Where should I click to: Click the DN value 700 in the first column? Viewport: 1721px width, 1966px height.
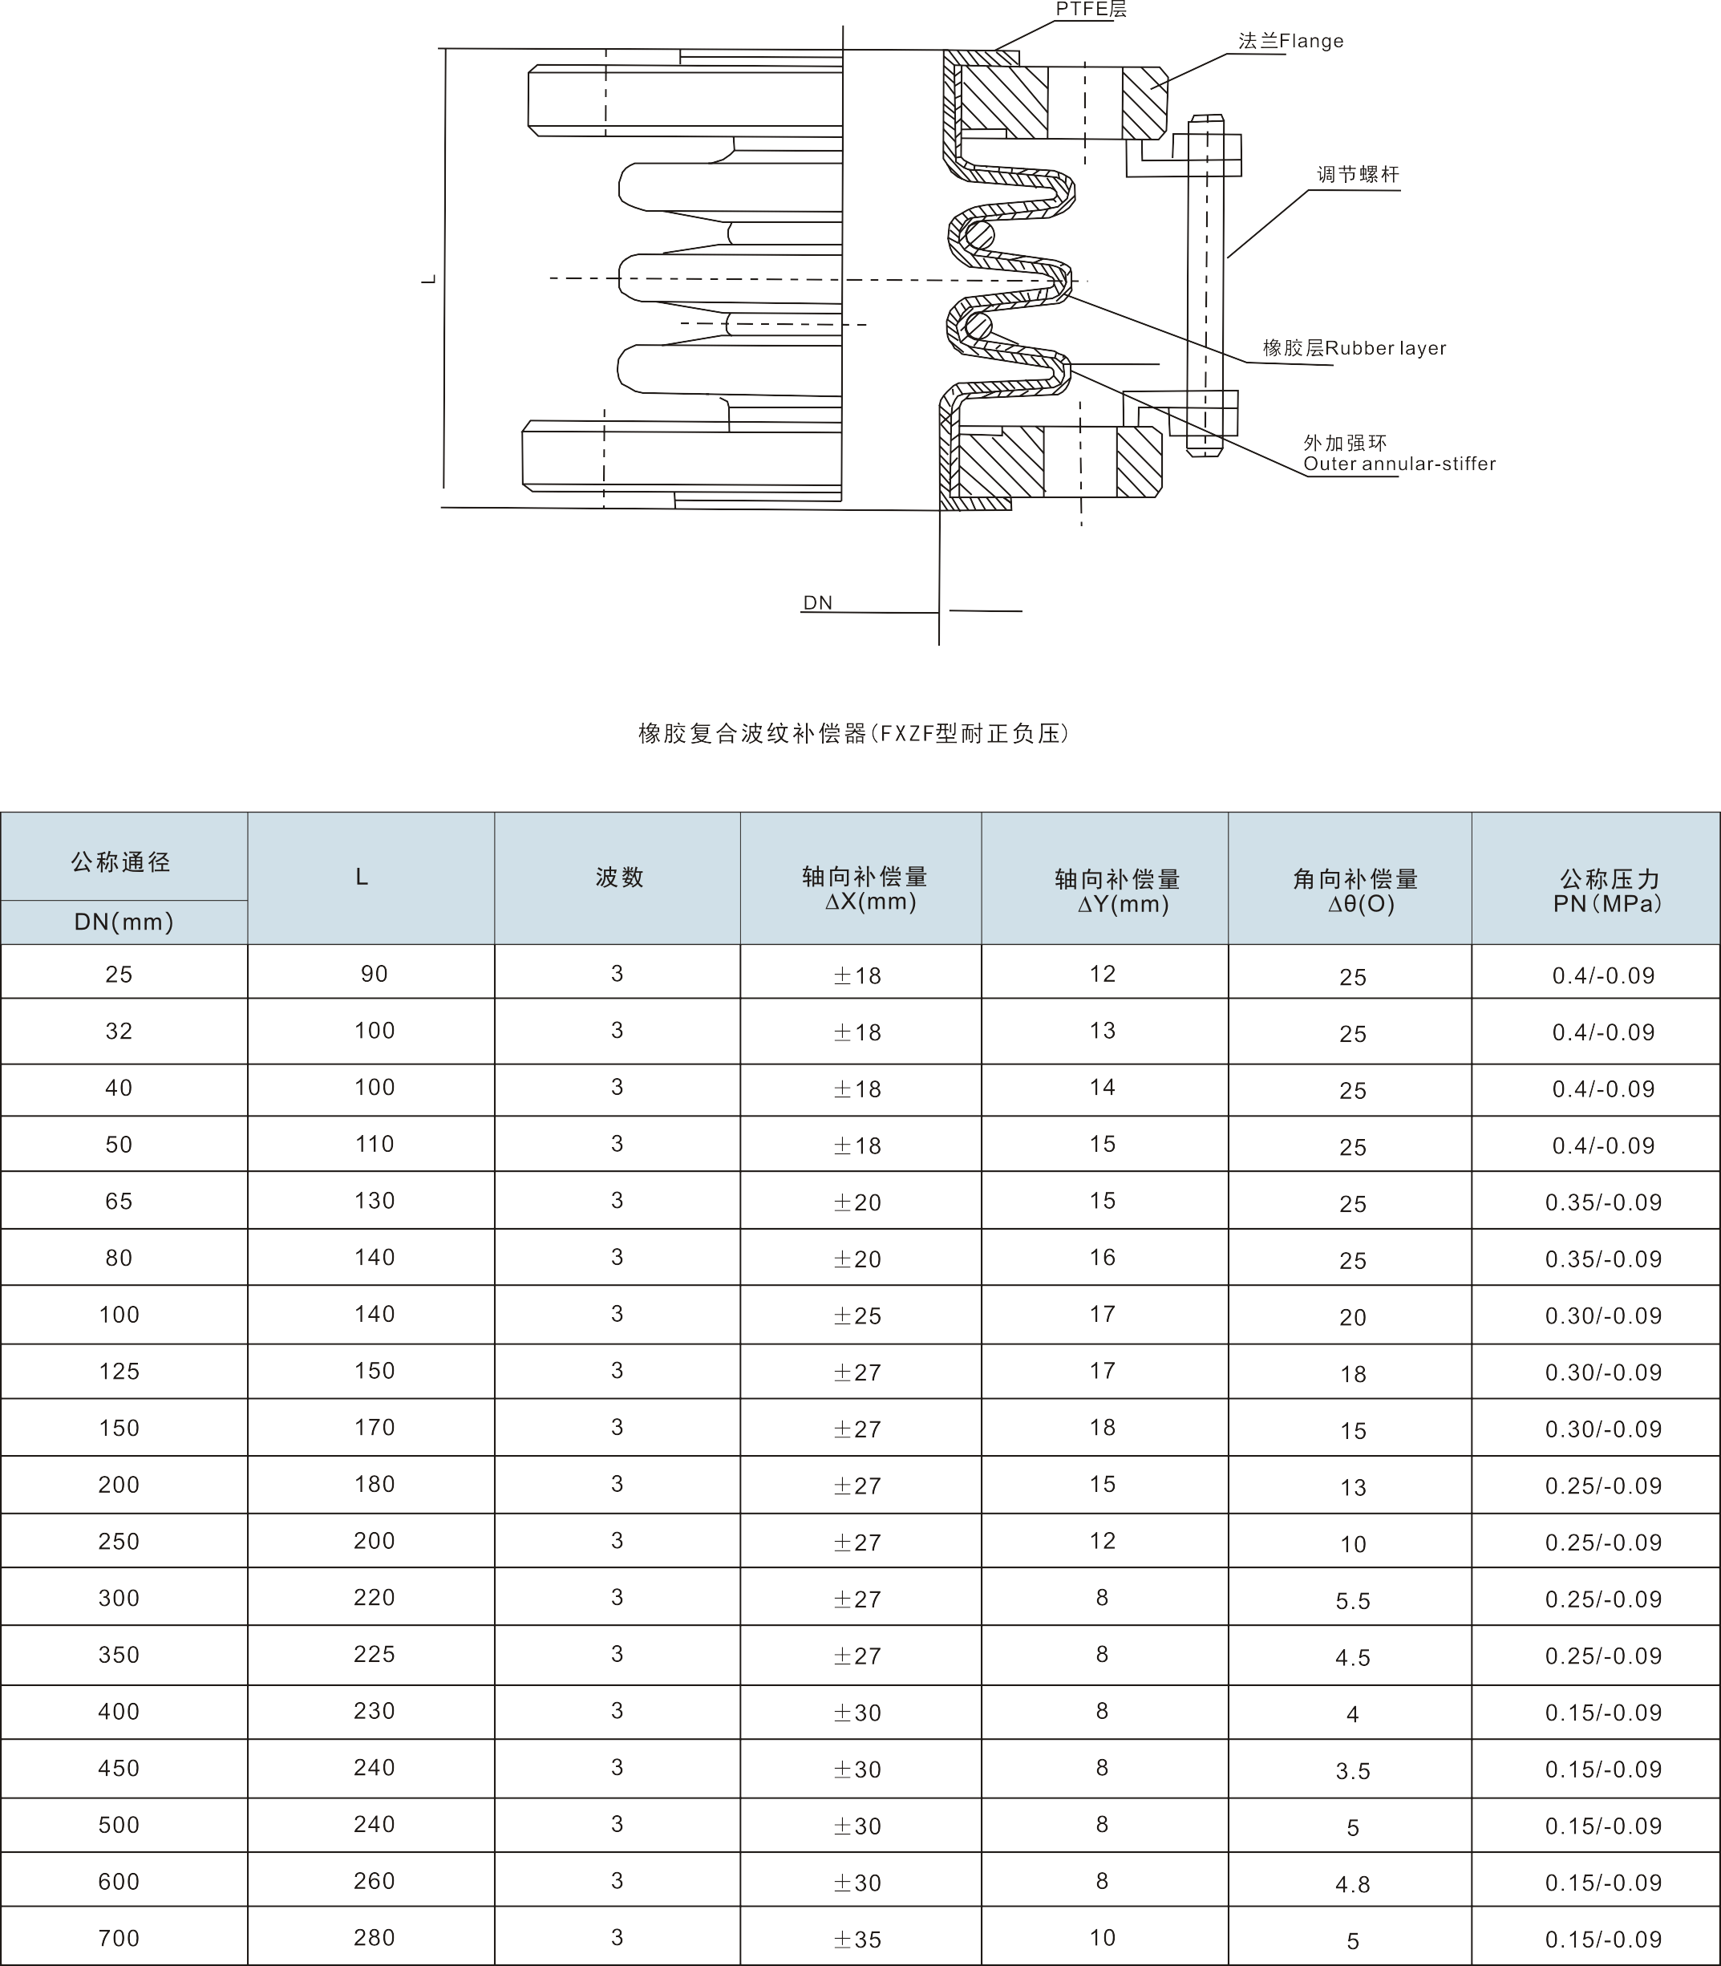tap(119, 1938)
